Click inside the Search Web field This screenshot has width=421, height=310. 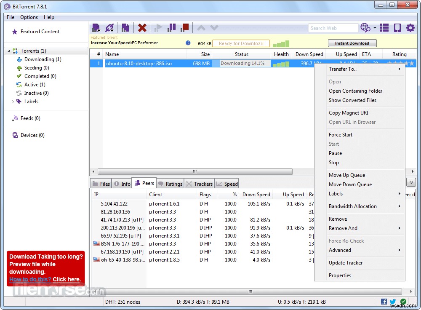coord(333,28)
